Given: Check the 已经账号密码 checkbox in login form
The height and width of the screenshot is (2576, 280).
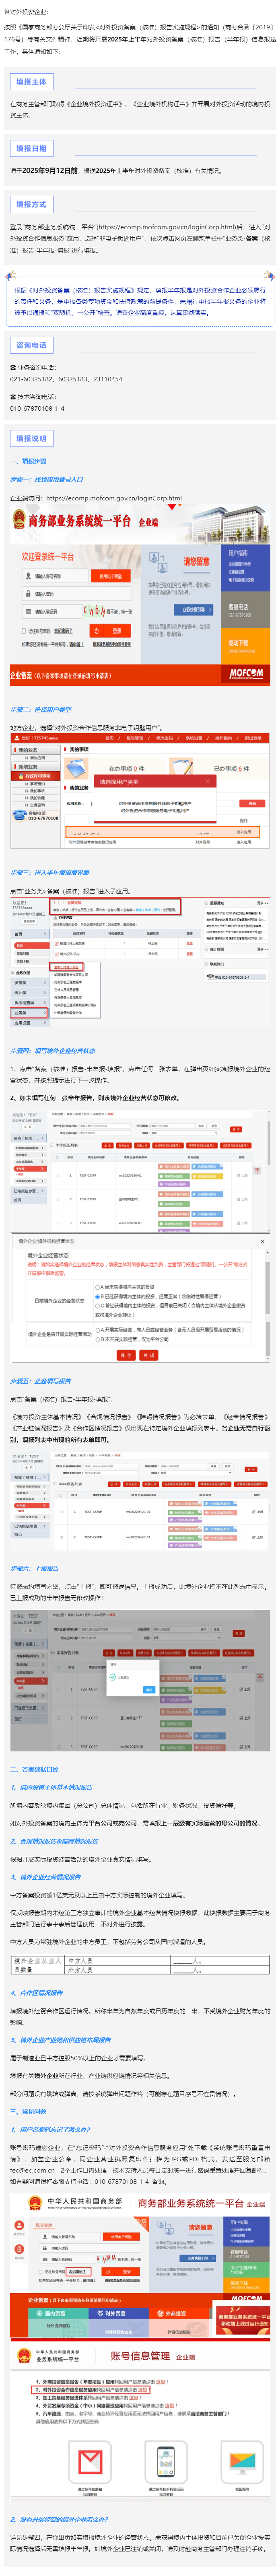Looking at the screenshot, I should click(24, 631).
